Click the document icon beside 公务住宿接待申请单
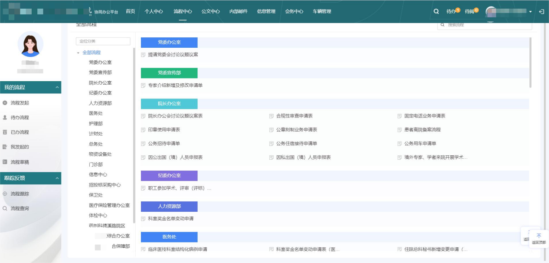Screen dimensions: 549x263 click(271, 144)
